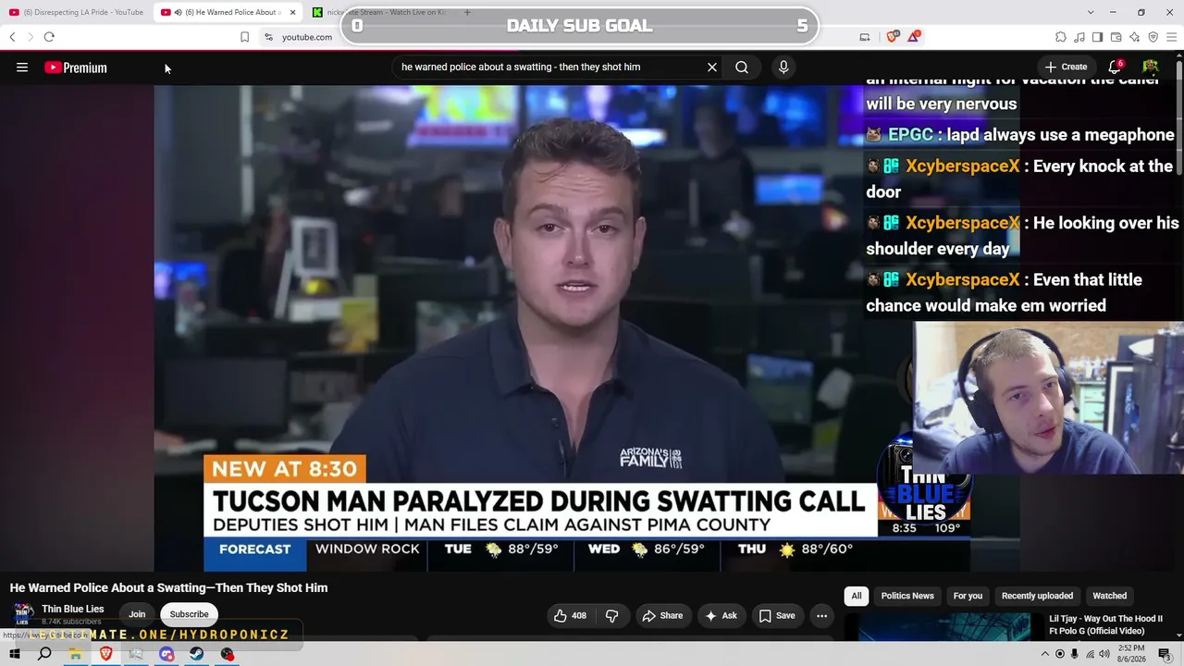
Task: Open the taskbar clock and date
Action: [x=1132, y=654]
